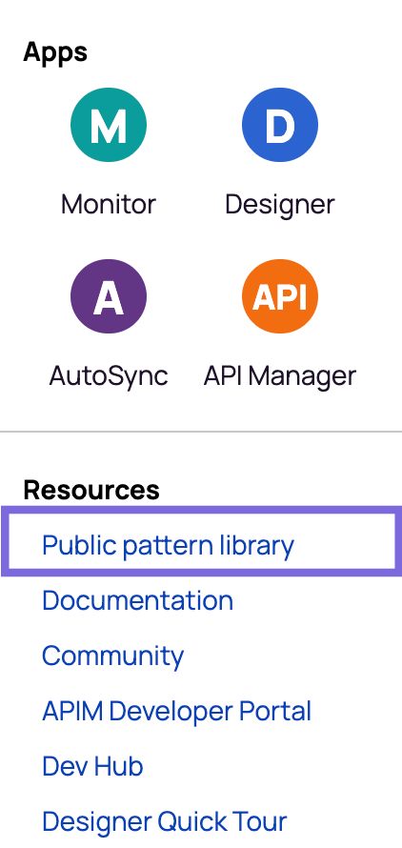
Task: Click the white API text inside orange circle
Action: click(280, 296)
